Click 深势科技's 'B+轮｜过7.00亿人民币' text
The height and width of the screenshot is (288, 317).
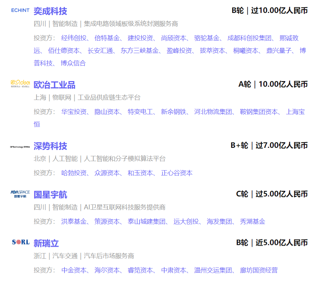269,145
